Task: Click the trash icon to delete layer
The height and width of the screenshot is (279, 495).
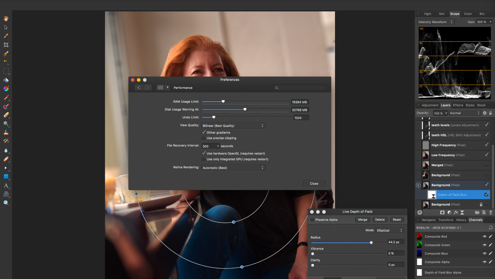Action: point(491,212)
